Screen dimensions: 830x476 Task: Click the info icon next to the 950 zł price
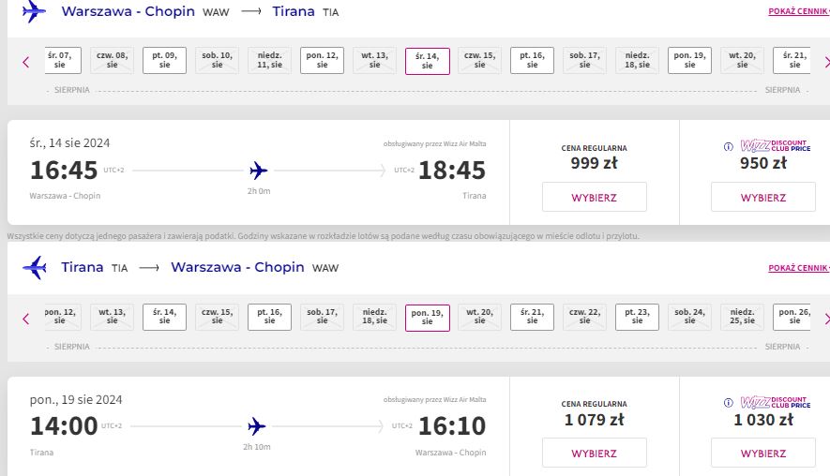point(729,146)
